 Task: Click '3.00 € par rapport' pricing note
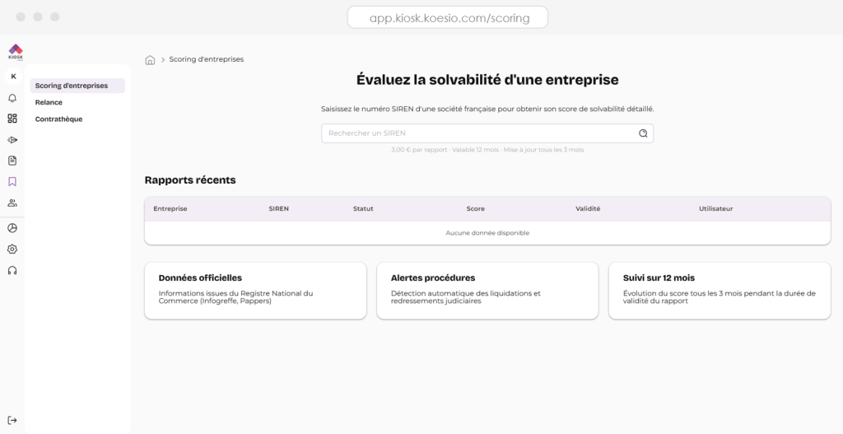coord(419,150)
